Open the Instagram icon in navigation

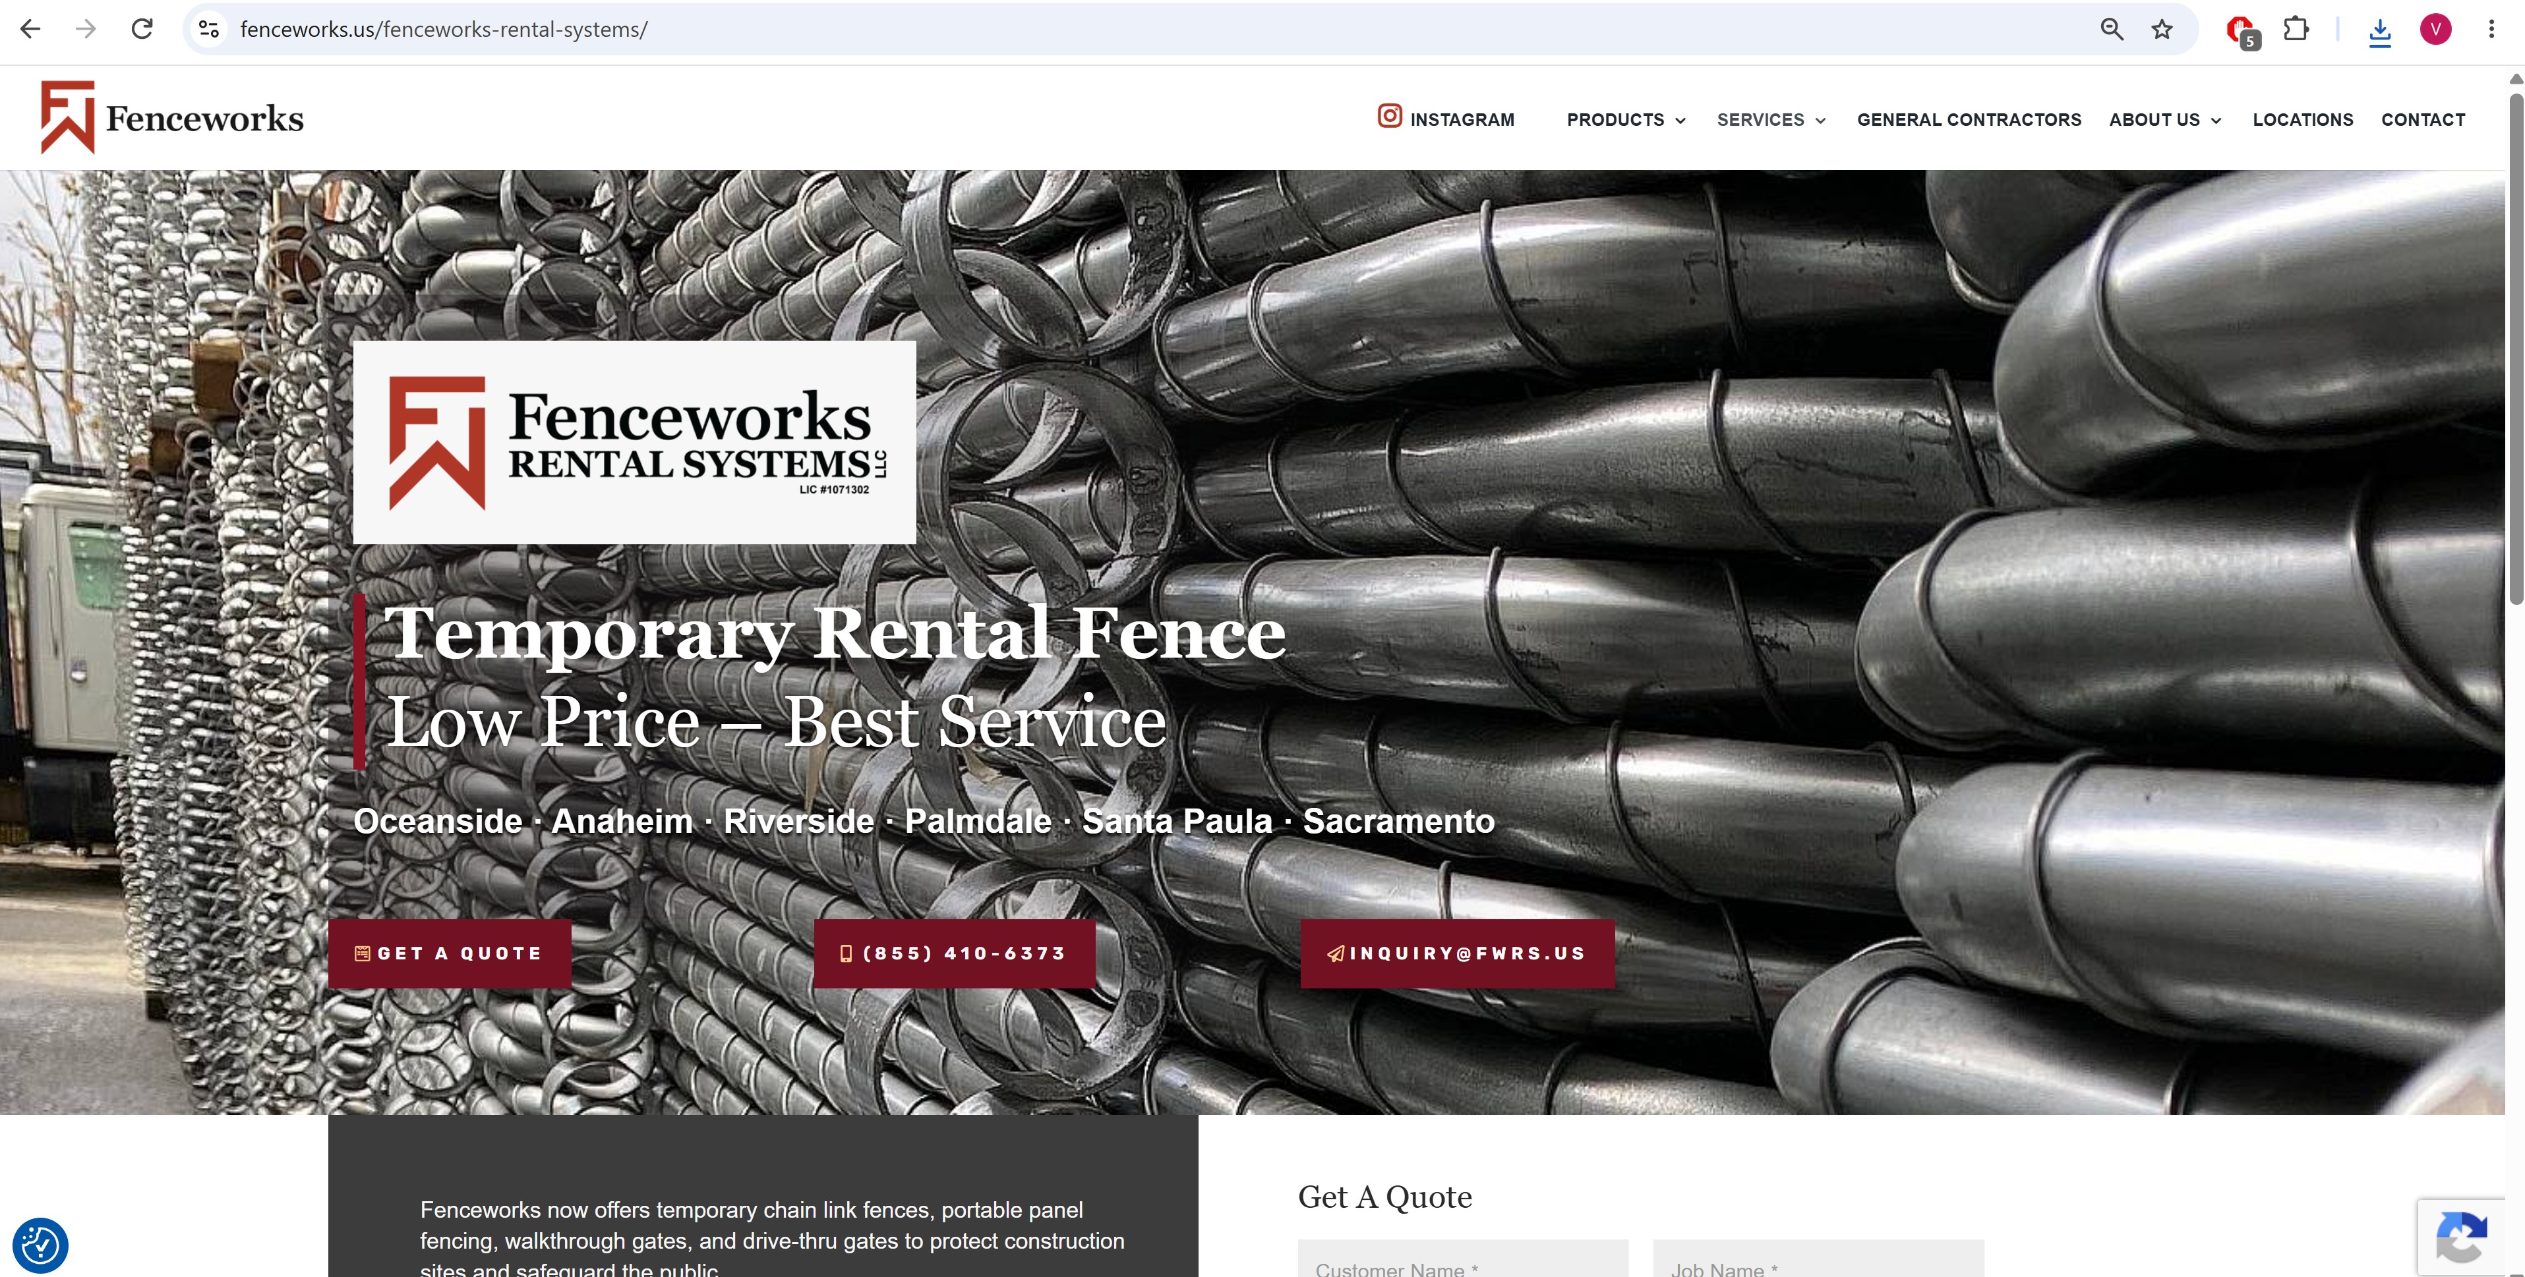(1389, 117)
